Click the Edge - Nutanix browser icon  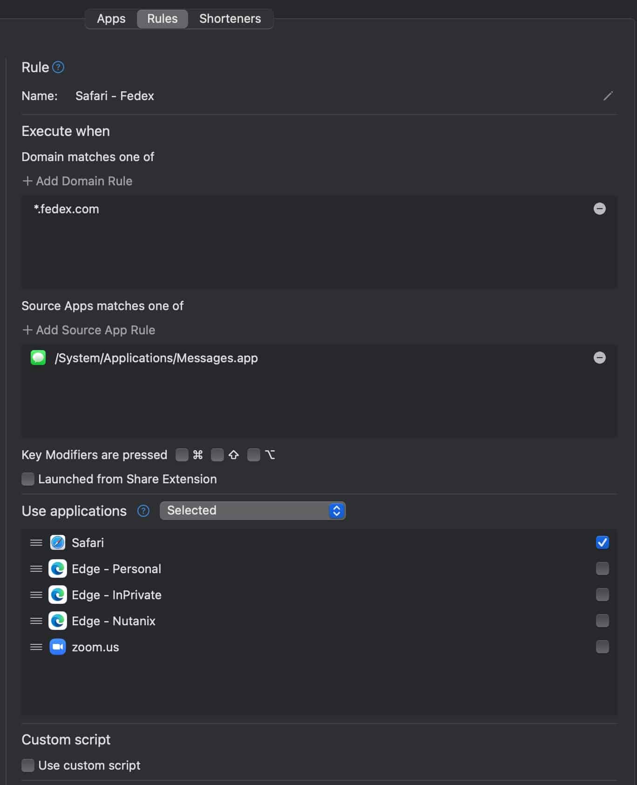tap(58, 621)
